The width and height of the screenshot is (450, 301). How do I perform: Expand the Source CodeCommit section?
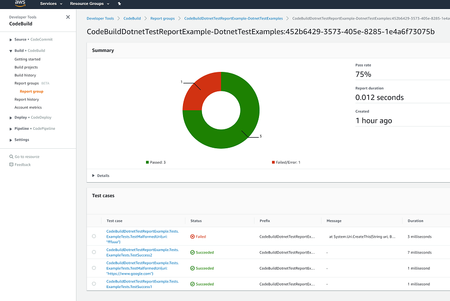[x=10, y=40]
